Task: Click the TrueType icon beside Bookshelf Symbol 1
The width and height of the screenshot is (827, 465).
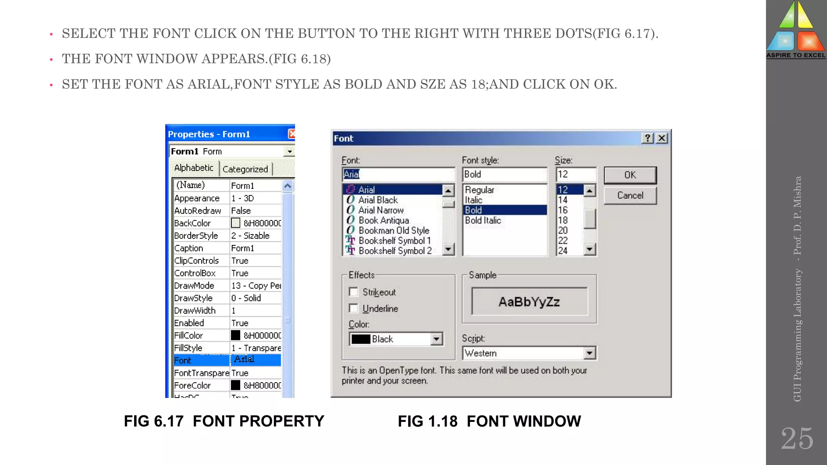Action: 351,241
